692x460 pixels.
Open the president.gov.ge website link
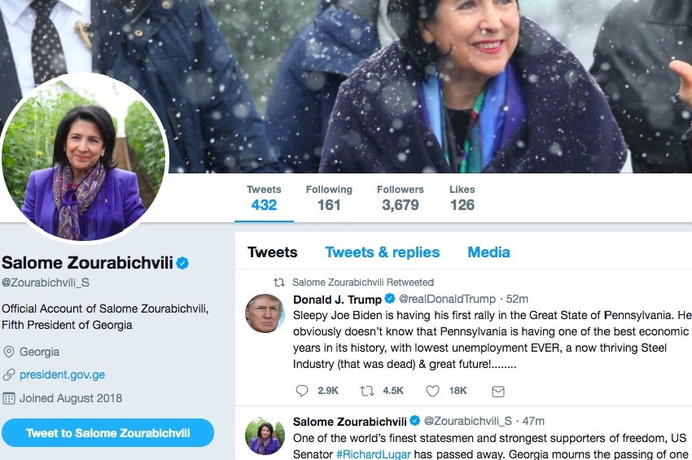point(62,375)
